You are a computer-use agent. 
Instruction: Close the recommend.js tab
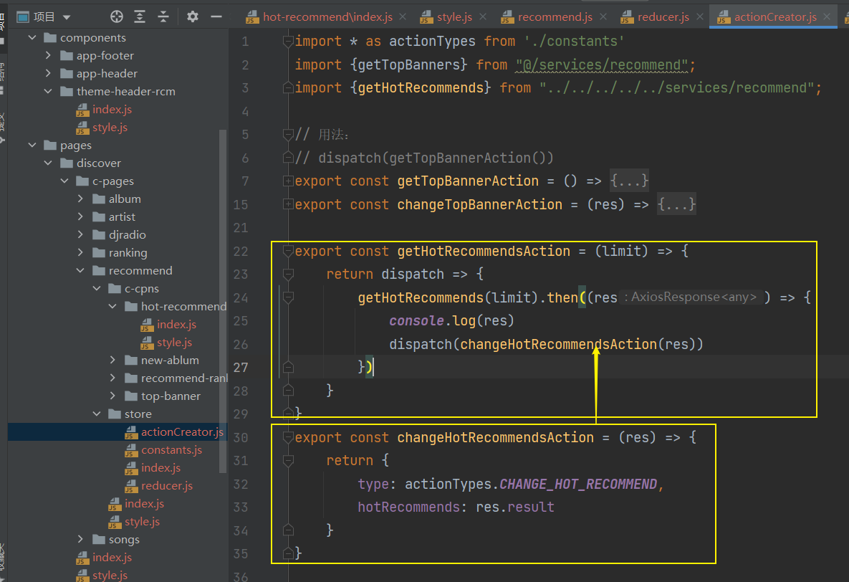click(x=603, y=16)
